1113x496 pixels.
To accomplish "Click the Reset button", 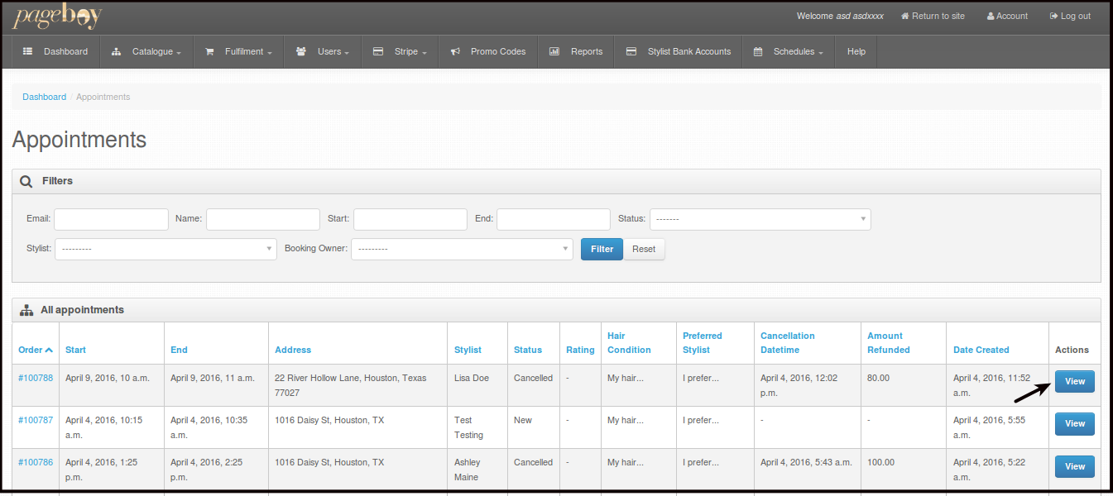I will click(x=644, y=249).
